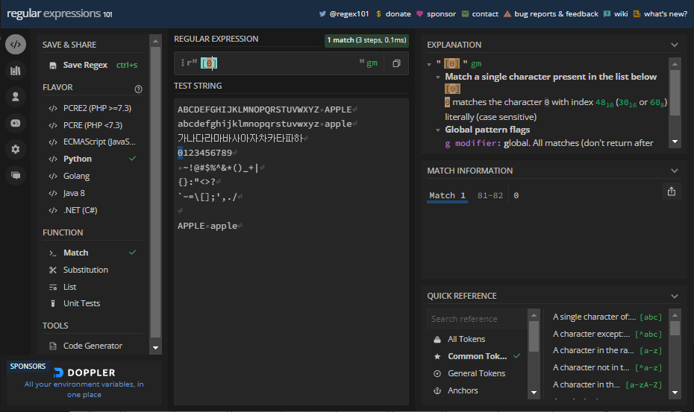This screenshot has width=694, height=412.
Task: Click the wiki book icon
Action: point(607,13)
